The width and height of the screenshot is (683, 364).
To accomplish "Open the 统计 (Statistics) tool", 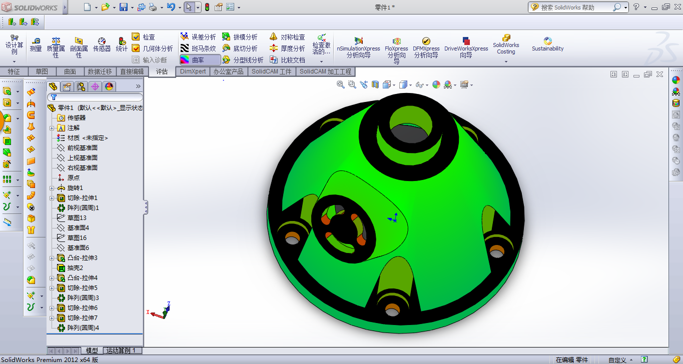I will [x=122, y=44].
